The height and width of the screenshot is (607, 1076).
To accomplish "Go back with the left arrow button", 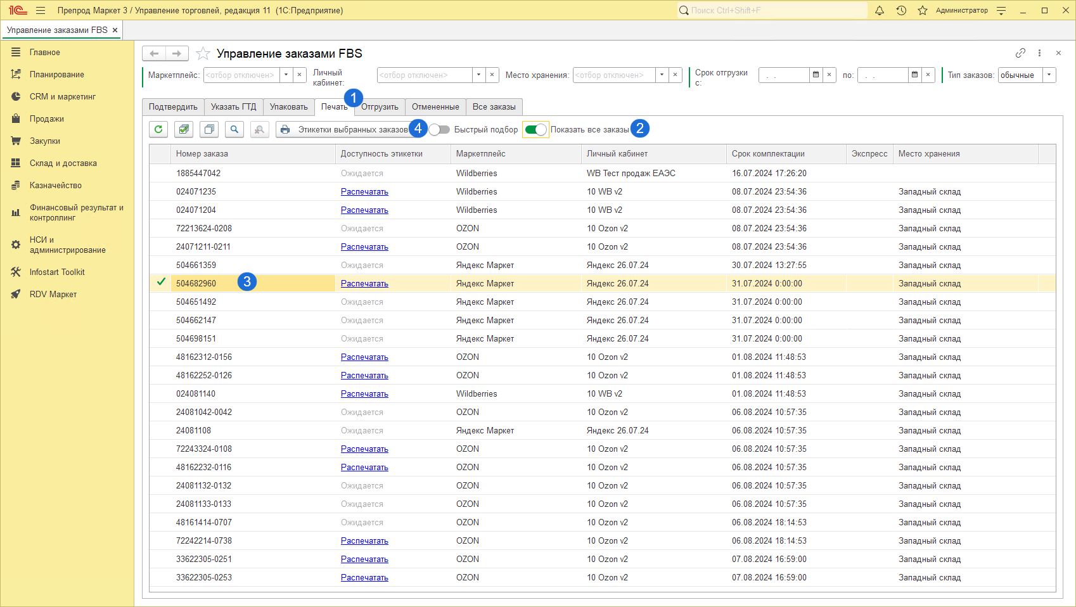I will click(154, 54).
